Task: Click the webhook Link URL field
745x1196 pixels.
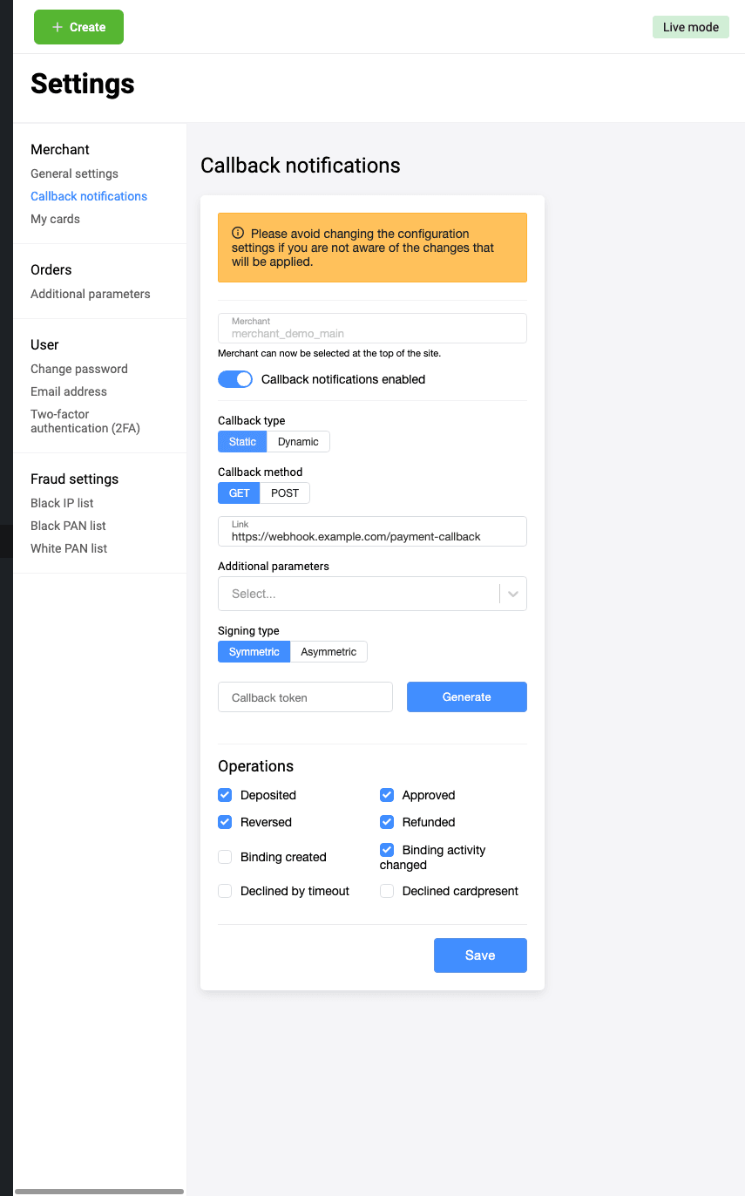Action: (372, 536)
